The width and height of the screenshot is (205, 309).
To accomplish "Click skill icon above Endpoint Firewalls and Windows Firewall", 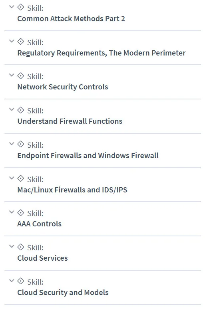I will click(20, 145).
